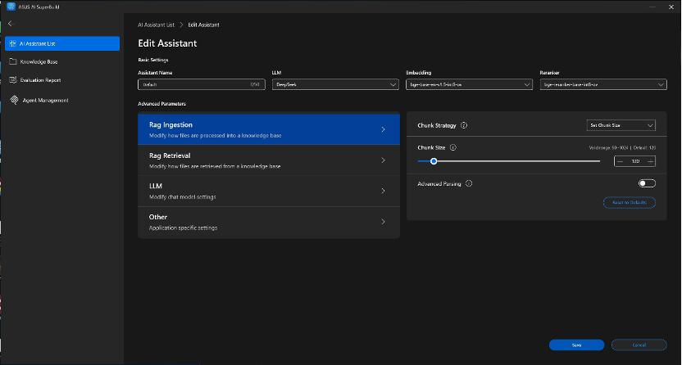The height and width of the screenshot is (365, 682).
Task: Click the Chunk Size info icon
Action: [453, 148]
